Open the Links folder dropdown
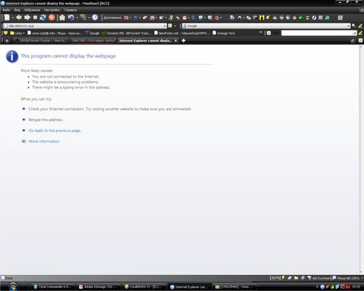Screen dimensions: 364x291 [18, 33]
